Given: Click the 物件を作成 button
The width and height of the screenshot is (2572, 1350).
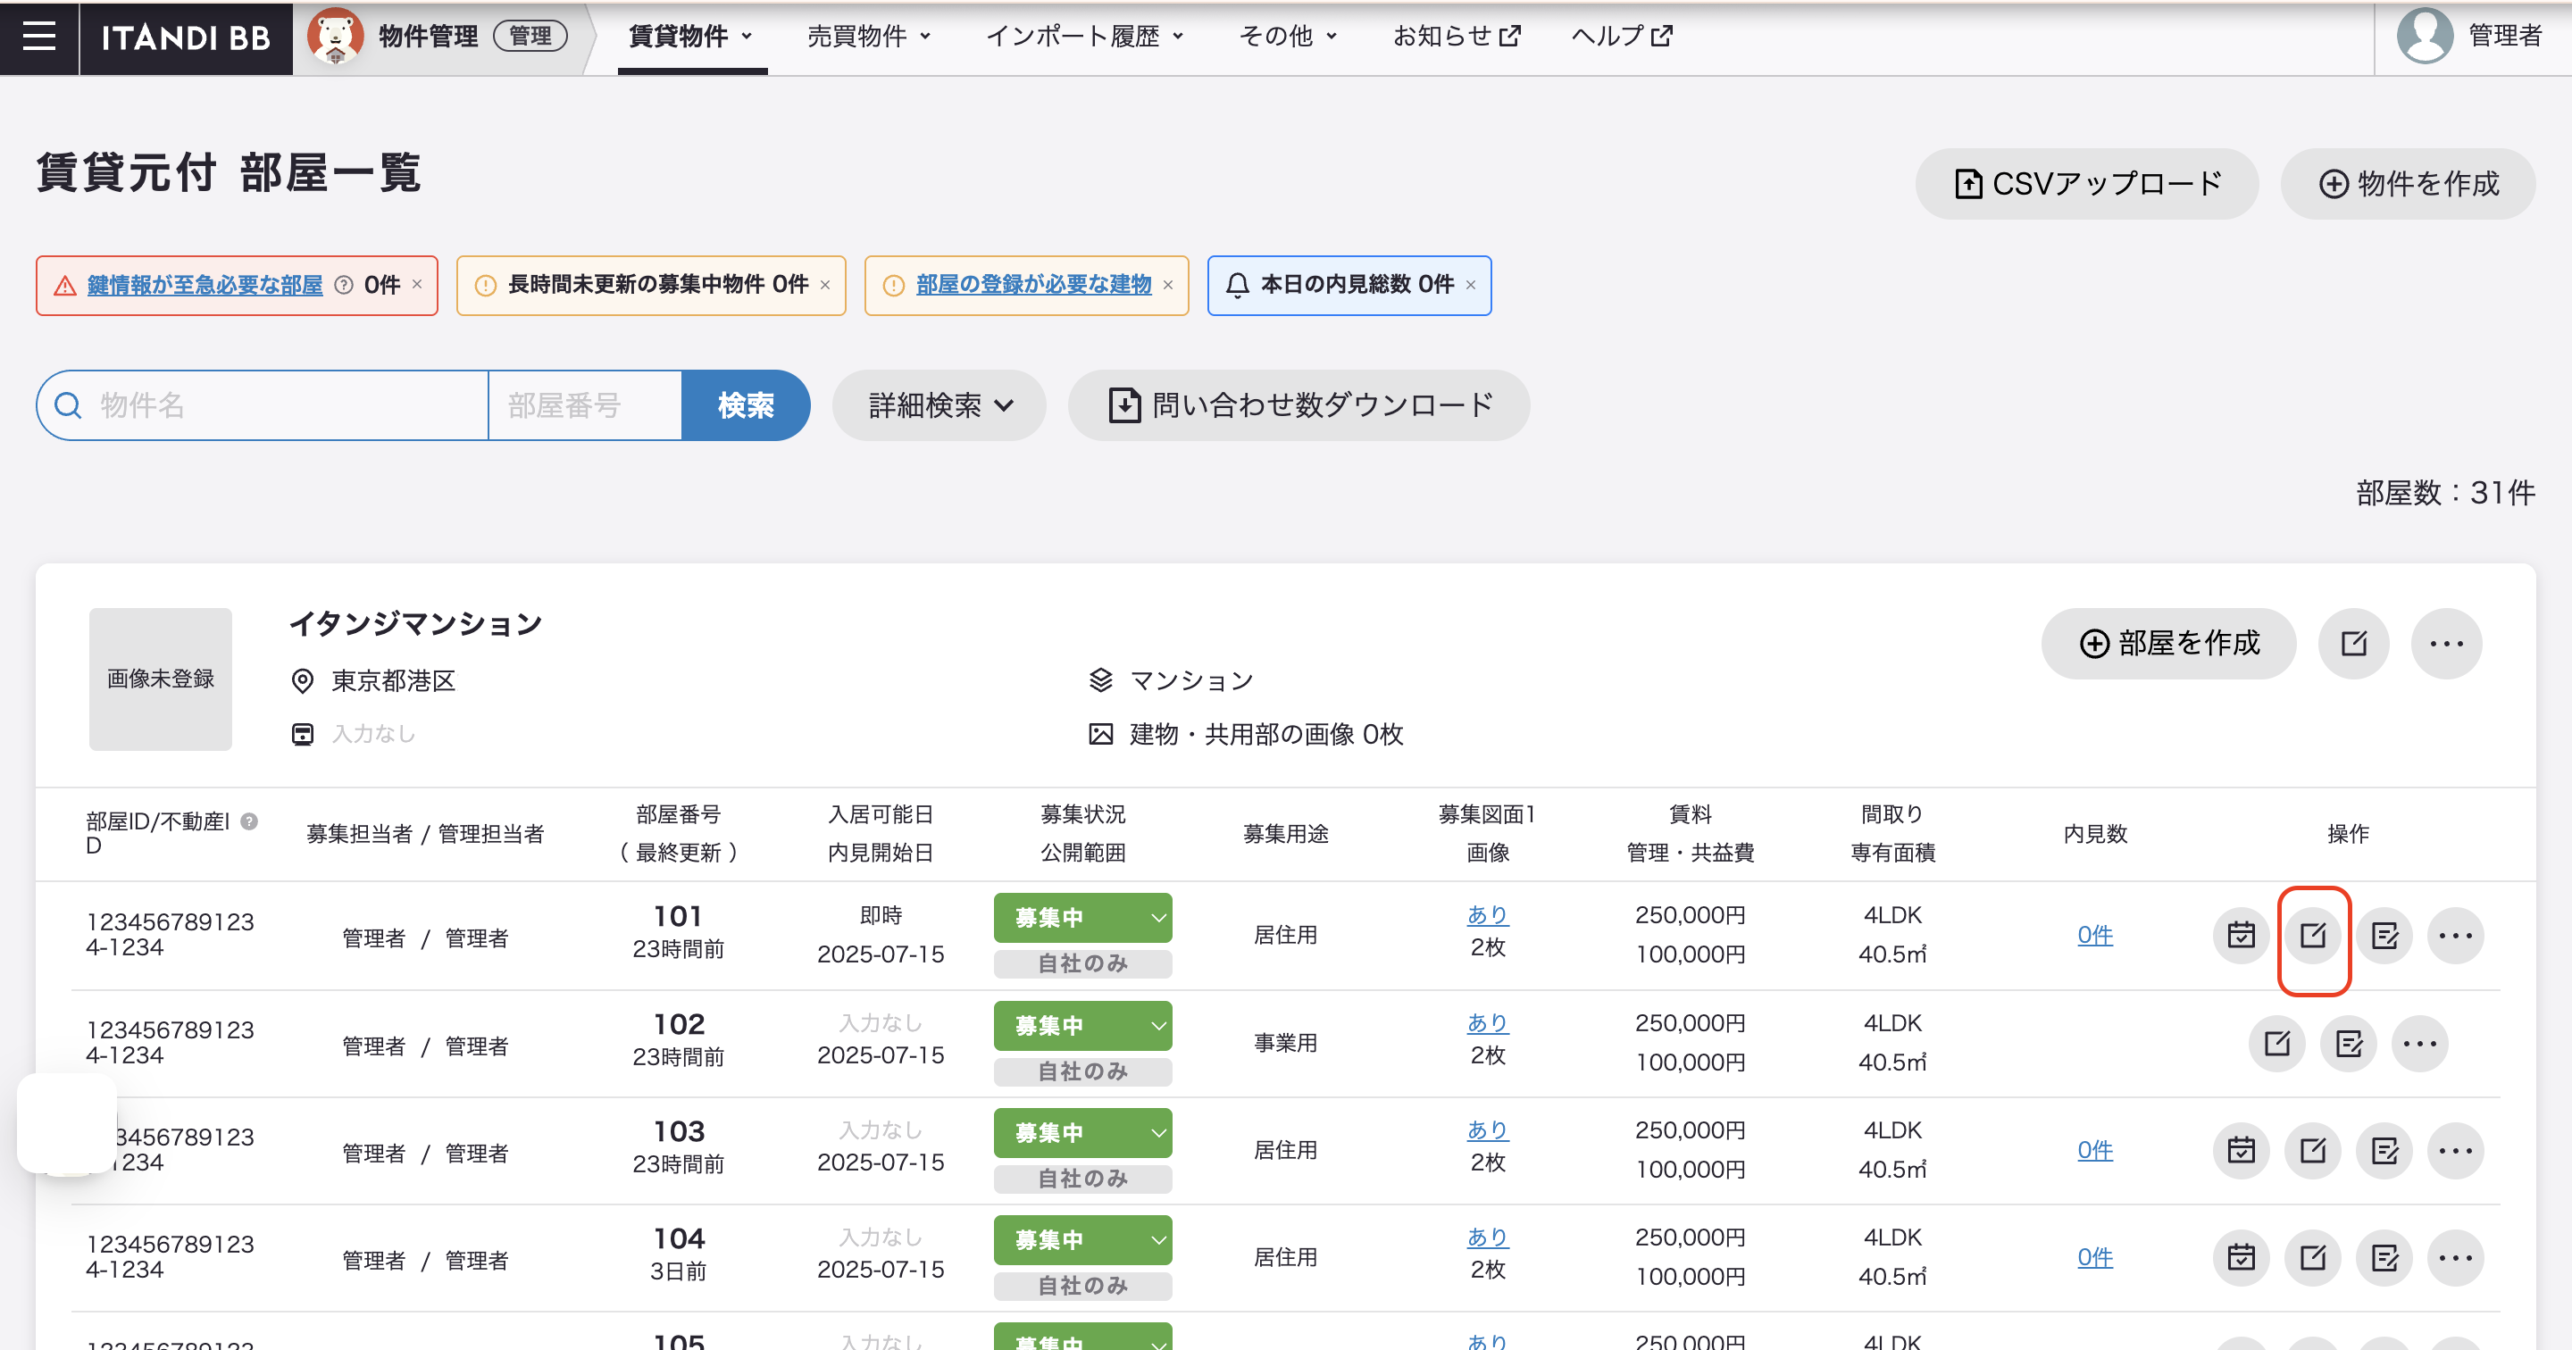Looking at the screenshot, I should 2408,184.
